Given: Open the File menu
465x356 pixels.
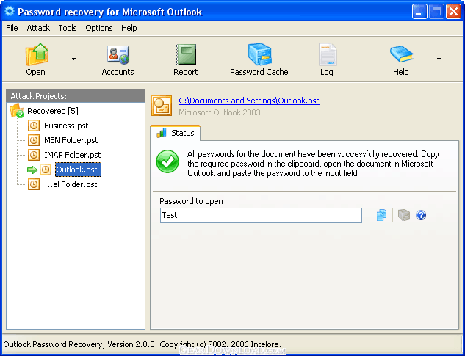Looking at the screenshot, I should click(x=12, y=28).
